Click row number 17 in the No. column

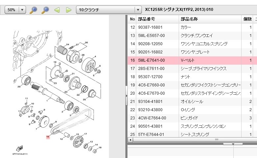[x=132, y=69]
